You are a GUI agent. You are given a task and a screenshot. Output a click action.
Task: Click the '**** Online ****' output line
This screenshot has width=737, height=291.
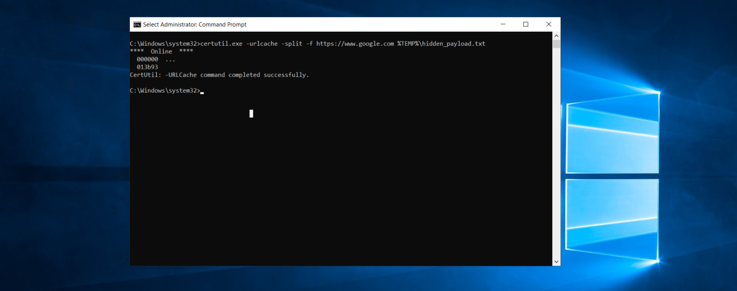161,52
